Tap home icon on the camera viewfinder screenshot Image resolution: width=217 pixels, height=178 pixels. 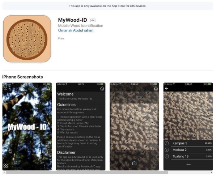point(156,88)
